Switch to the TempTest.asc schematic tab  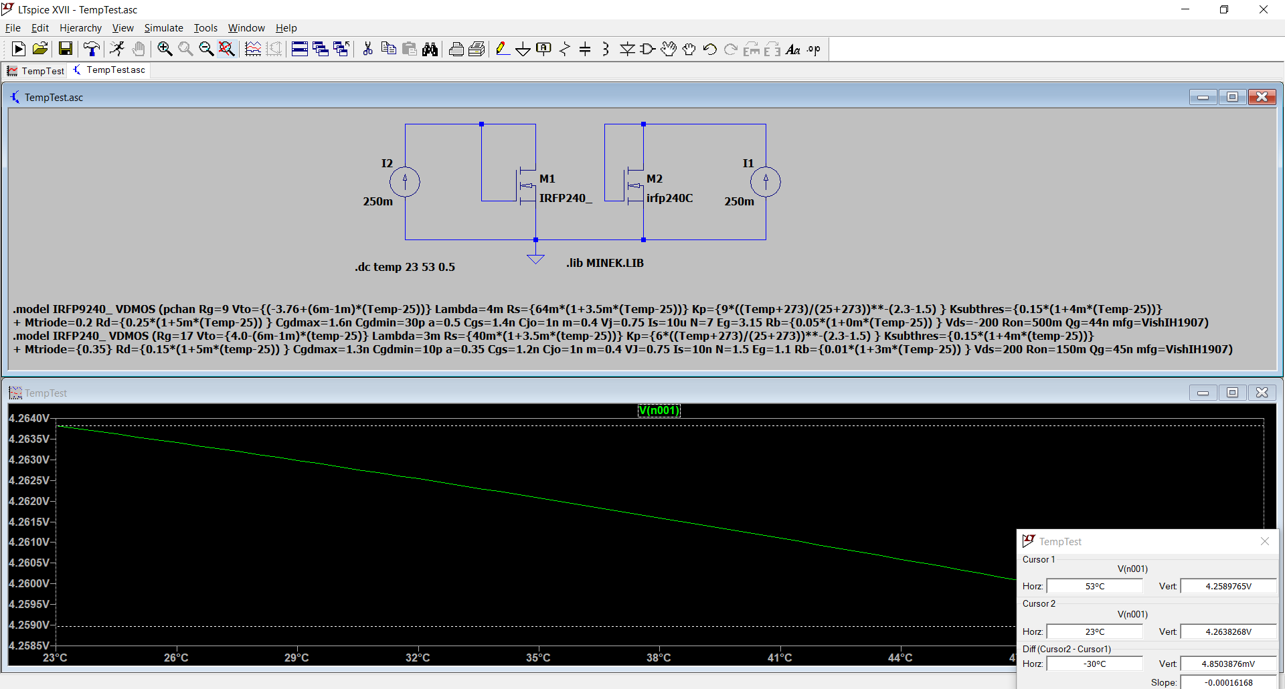coord(108,70)
